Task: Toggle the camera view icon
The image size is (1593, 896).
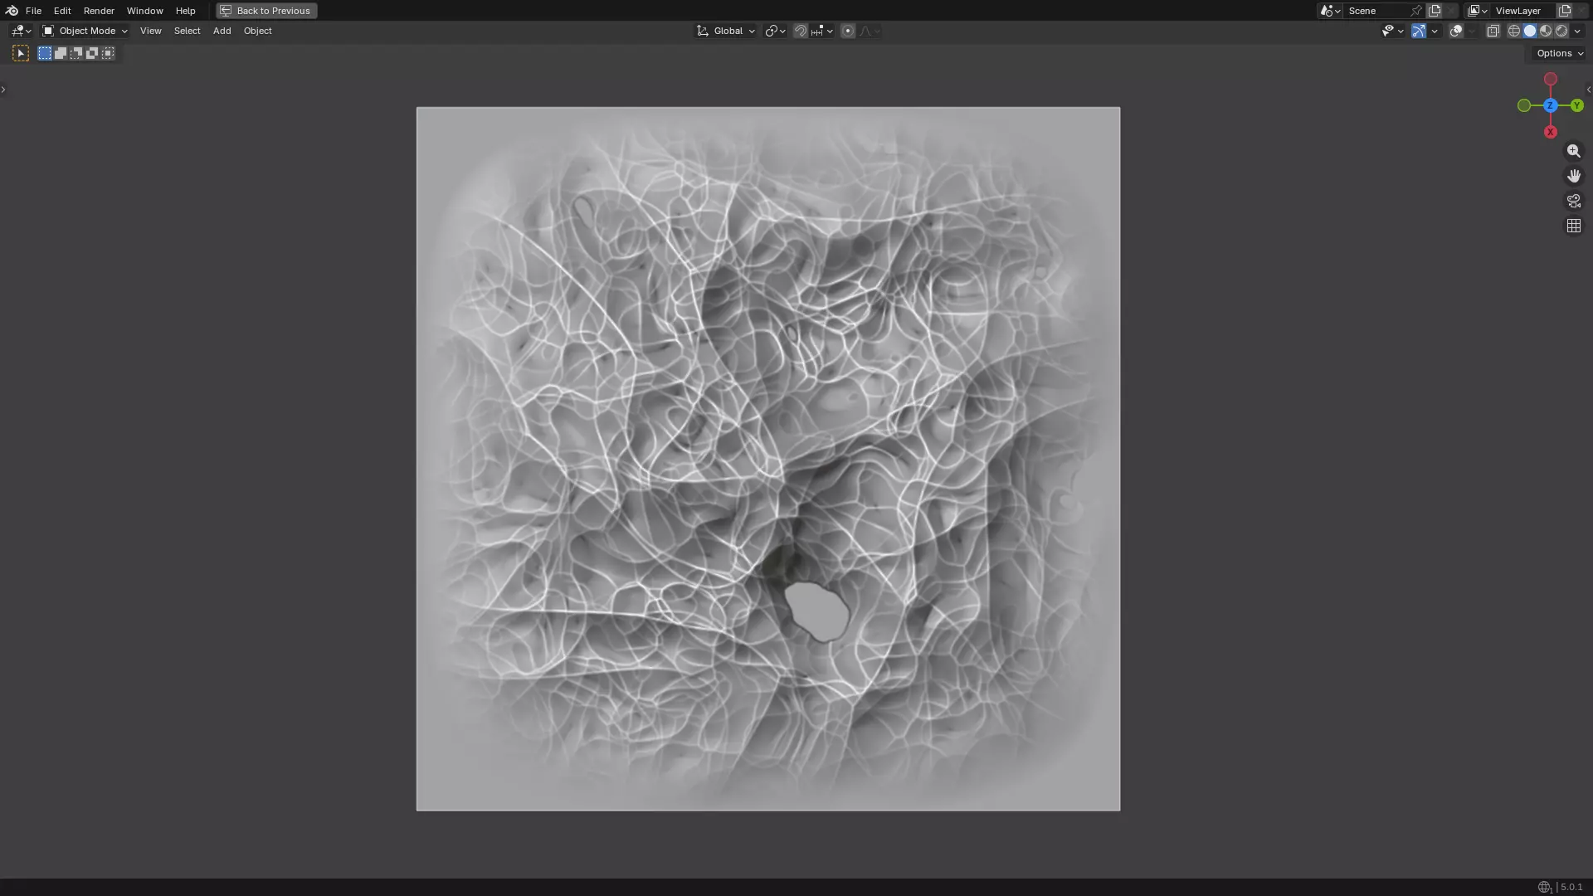Action: pyautogui.click(x=1573, y=201)
